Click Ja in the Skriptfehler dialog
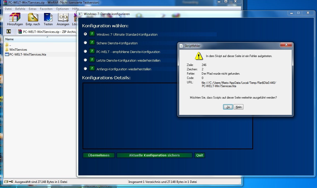The height and width of the screenshot is (188, 317). point(228,107)
